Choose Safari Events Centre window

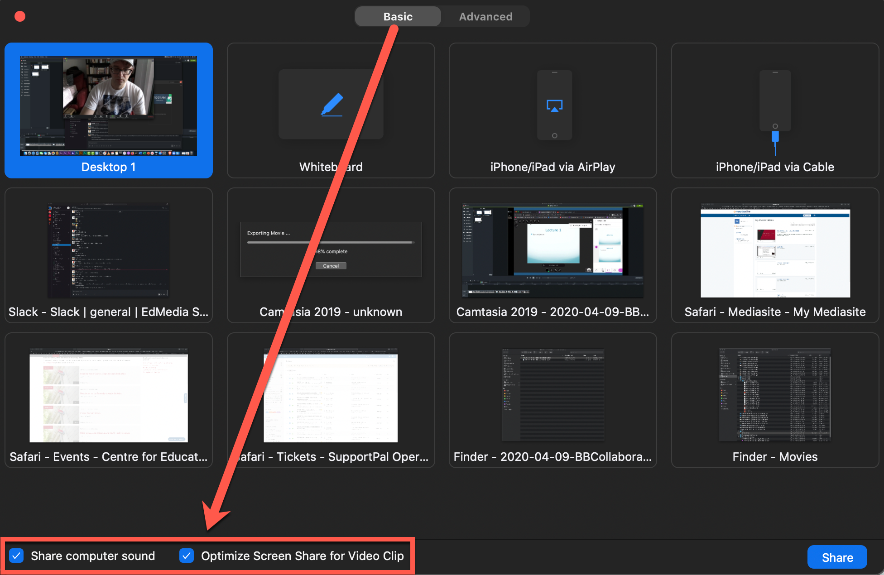[x=108, y=395]
